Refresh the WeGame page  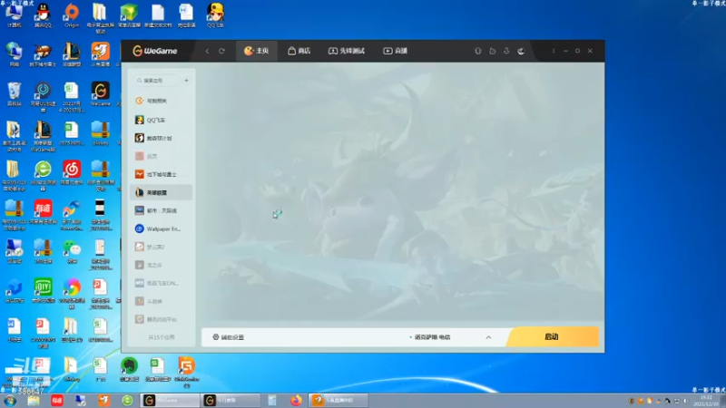[x=221, y=51]
